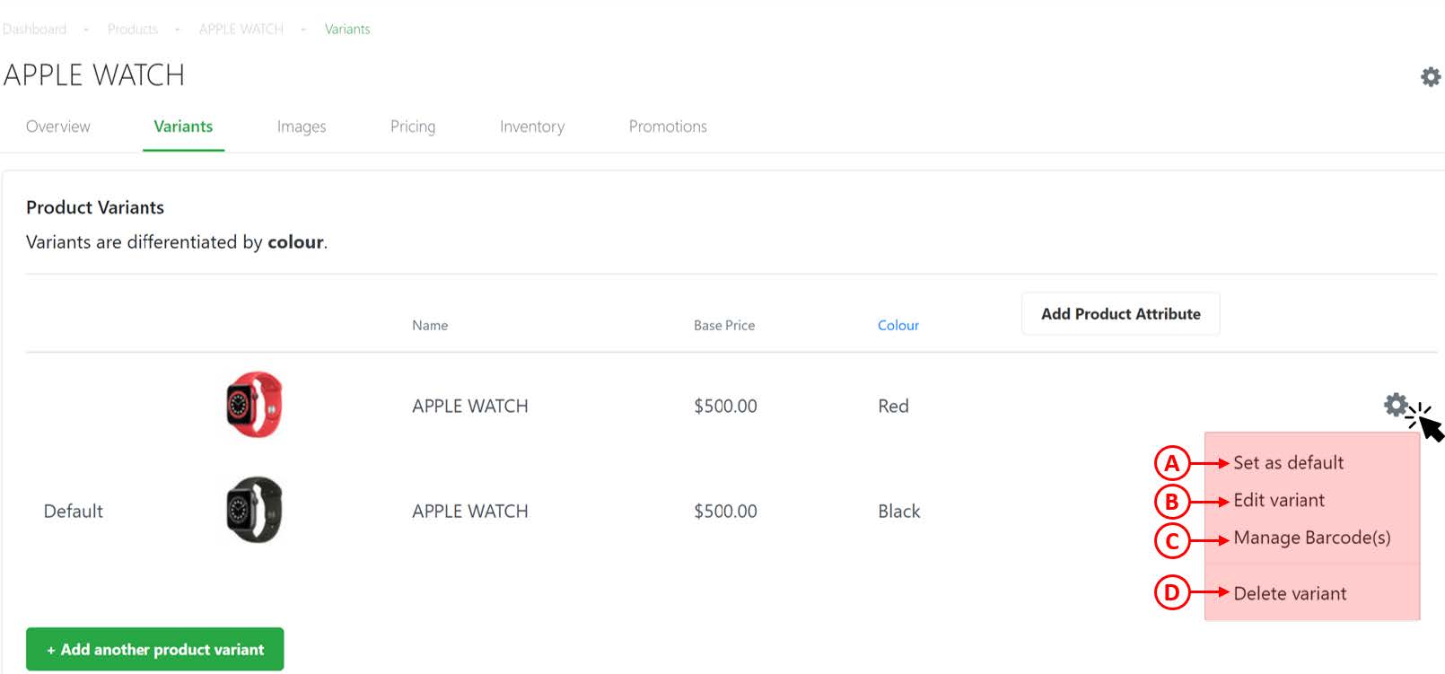Screen dimensions: 1445x674
Task: Click the Red variant's $500.00 price
Action: (x=725, y=406)
